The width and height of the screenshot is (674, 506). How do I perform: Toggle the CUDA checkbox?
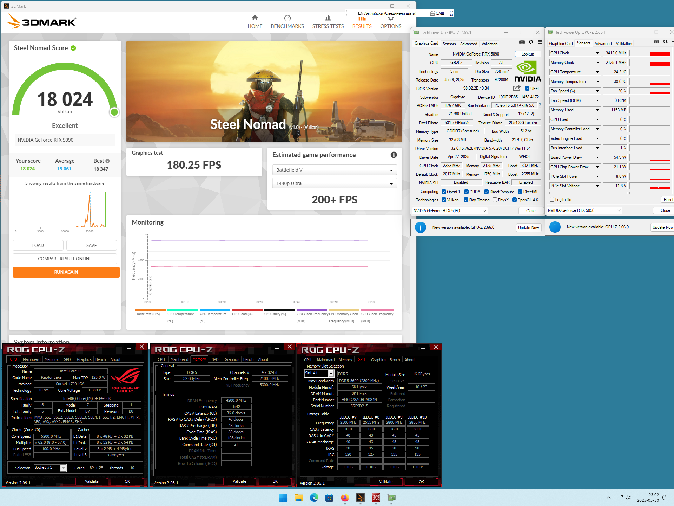click(466, 192)
